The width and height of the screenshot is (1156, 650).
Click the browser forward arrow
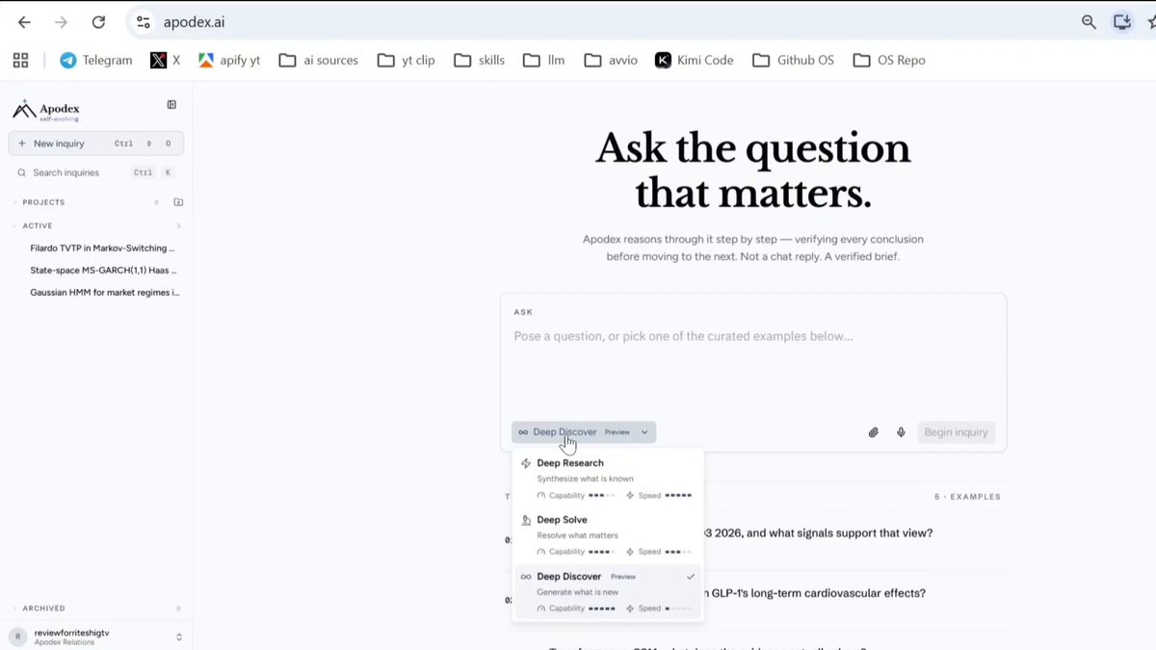coord(62,22)
